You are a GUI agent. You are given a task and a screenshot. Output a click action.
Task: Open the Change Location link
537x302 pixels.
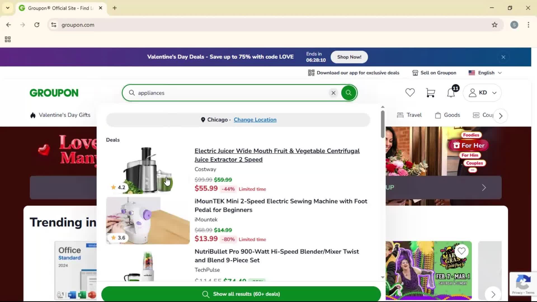point(255,120)
